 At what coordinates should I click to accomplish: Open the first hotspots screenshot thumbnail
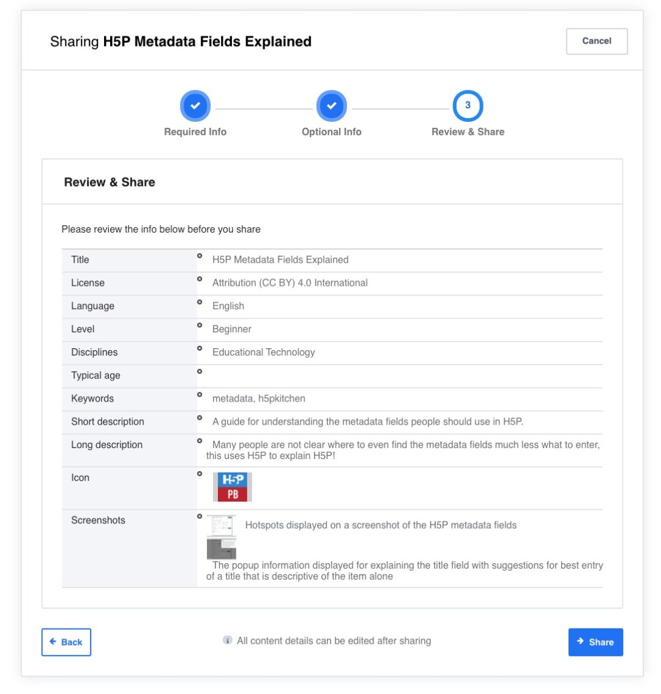tap(221, 525)
